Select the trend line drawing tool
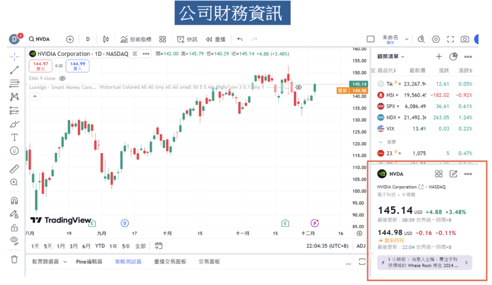The image size is (492, 285). click(x=14, y=70)
